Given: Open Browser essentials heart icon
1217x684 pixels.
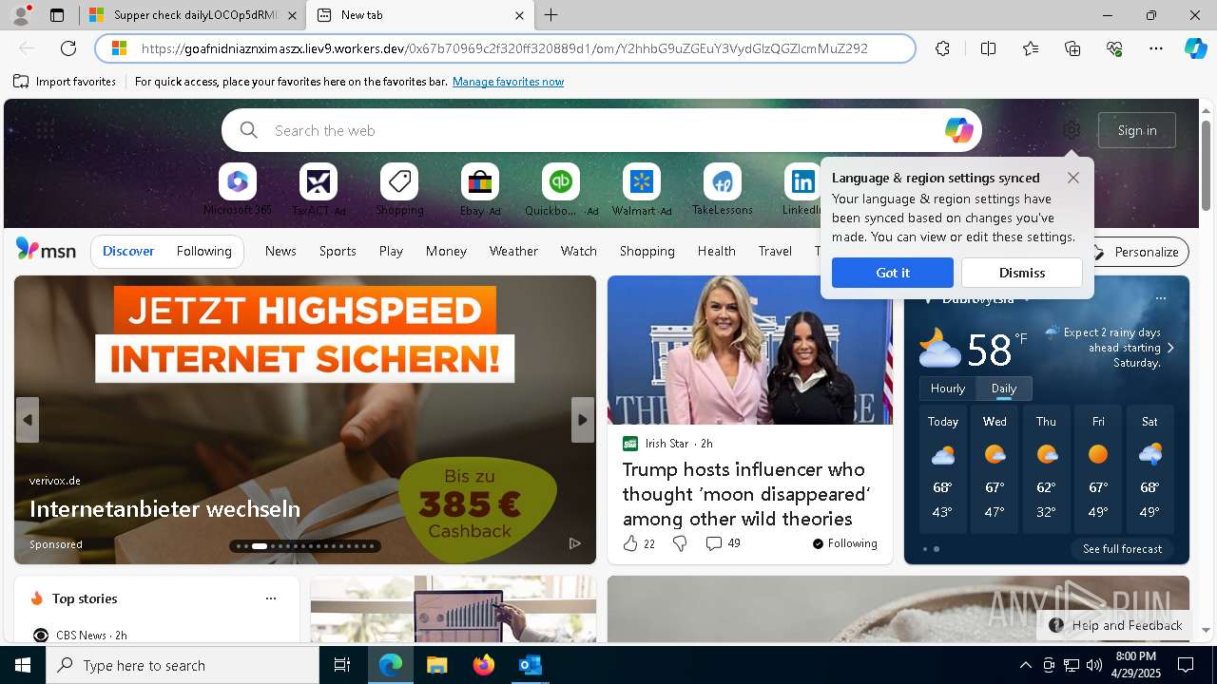Looking at the screenshot, I should (x=1114, y=48).
